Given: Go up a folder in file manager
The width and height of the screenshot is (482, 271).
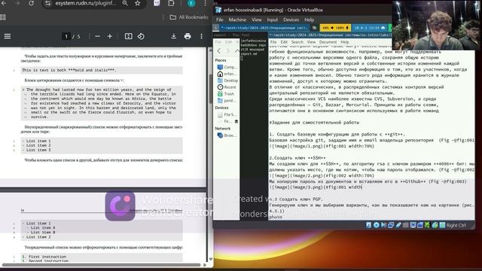Looking at the screenshot, I should click(236, 50).
